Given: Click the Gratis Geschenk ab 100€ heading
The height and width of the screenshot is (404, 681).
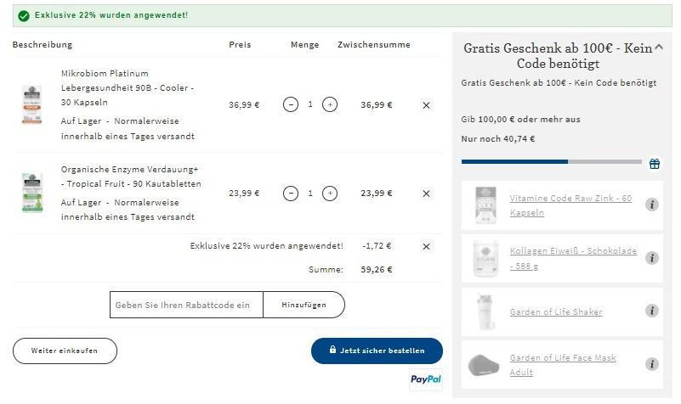Looking at the screenshot, I should click(x=558, y=55).
